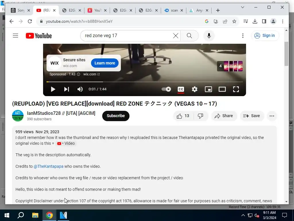Open the player settings gear
The image size is (294, 221).
click(195, 89)
